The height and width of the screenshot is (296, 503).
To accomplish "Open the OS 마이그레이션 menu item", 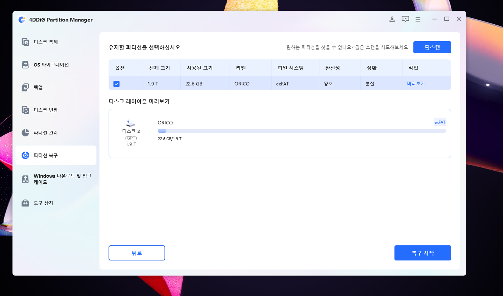I will [56, 65].
